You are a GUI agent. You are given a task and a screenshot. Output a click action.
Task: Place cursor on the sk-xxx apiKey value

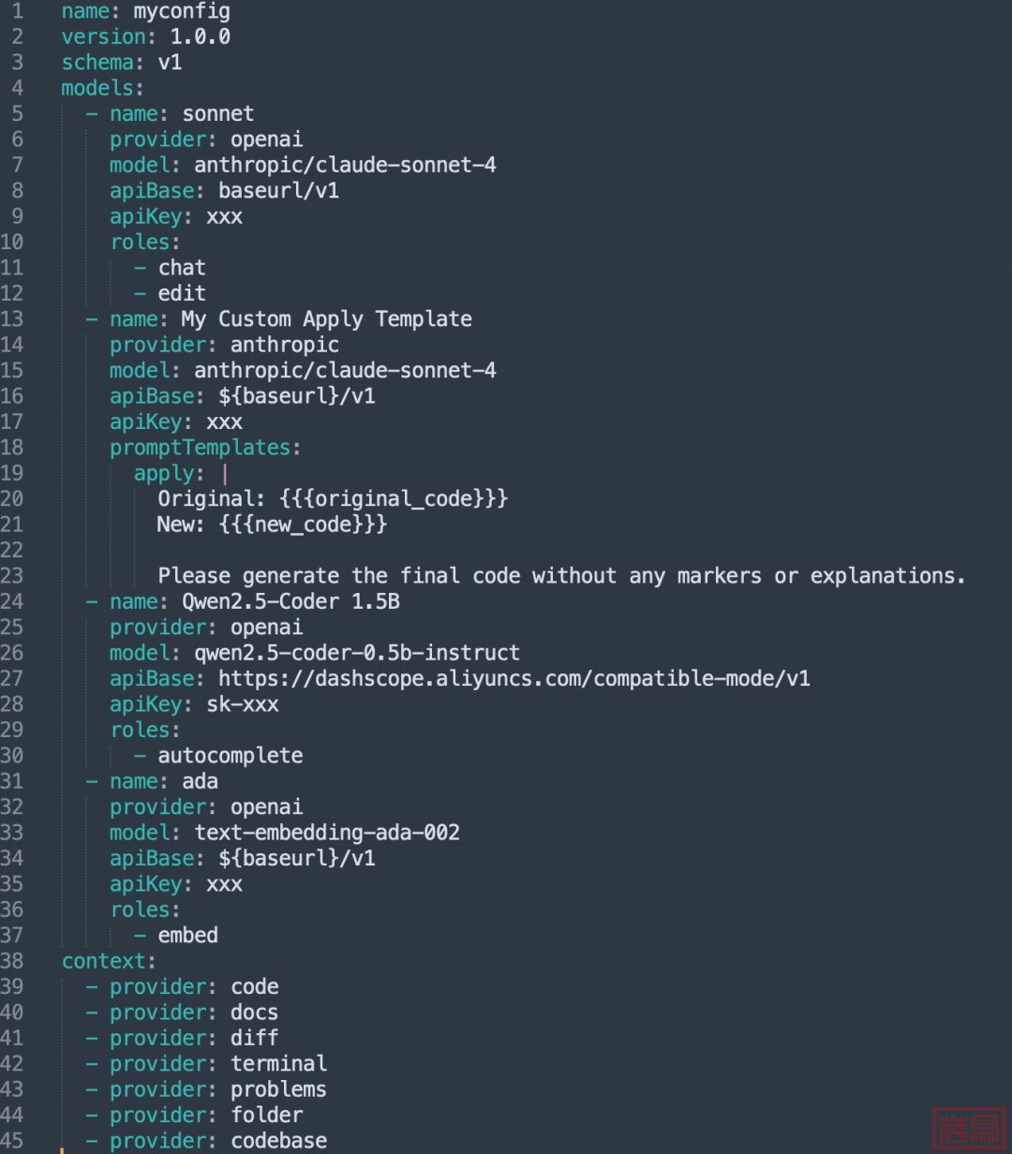[x=242, y=704]
